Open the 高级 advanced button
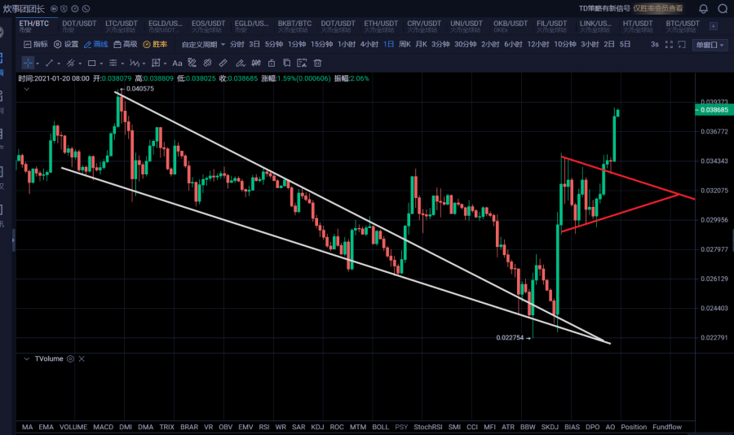 point(126,45)
